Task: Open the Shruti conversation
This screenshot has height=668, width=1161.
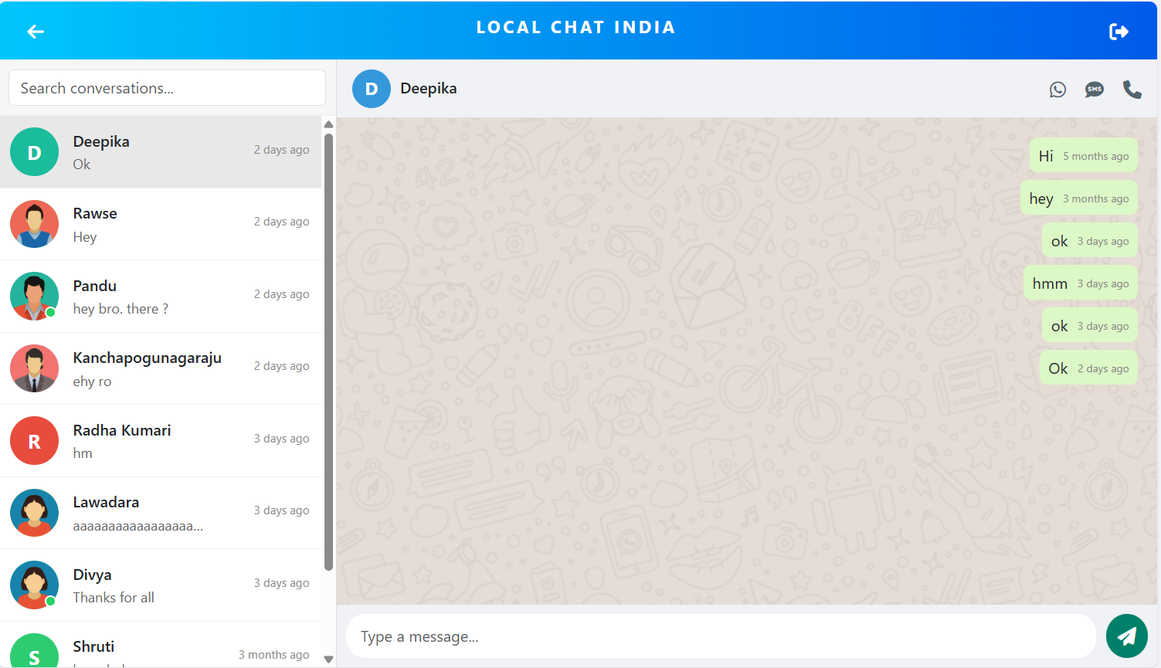Action: point(161,646)
